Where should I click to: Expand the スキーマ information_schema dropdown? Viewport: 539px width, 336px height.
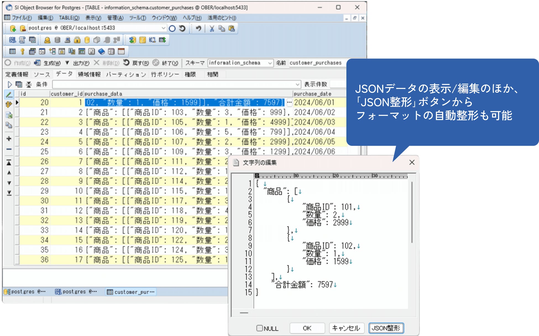tap(270, 63)
